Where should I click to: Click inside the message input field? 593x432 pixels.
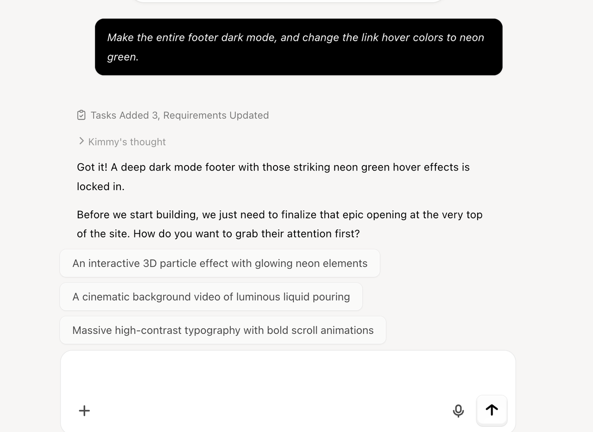pos(287,375)
